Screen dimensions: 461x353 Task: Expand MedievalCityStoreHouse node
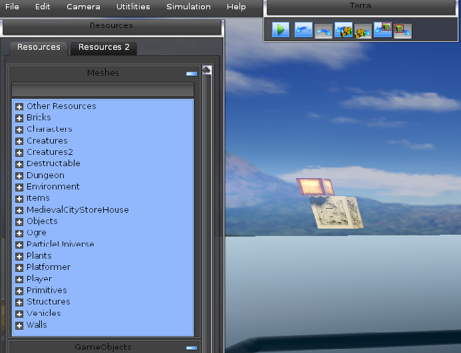pos(19,211)
